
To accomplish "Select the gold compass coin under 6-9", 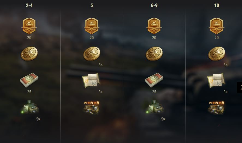I will click(154, 54).
